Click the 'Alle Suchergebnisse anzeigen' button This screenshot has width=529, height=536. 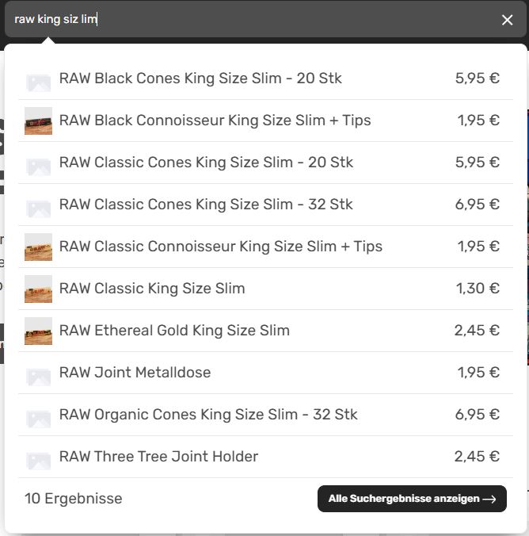click(412, 499)
